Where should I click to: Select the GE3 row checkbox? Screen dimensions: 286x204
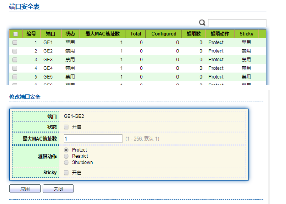pos(15,60)
